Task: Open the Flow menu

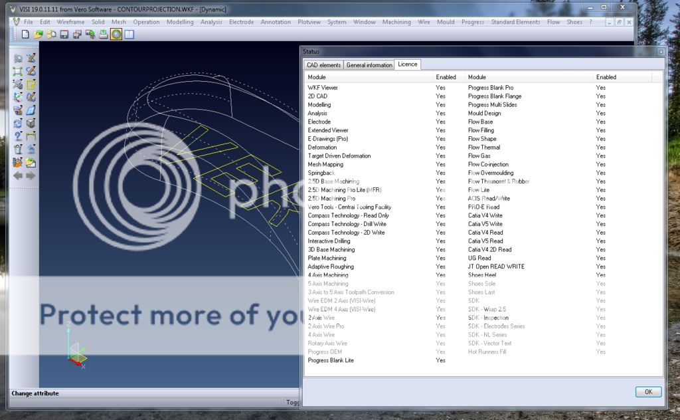Action: tap(552, 21)
